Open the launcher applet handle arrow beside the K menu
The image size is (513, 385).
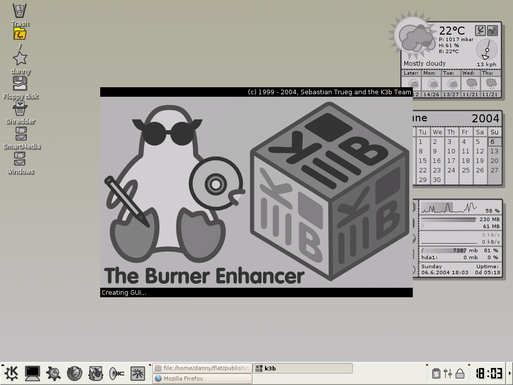[3, 365]
